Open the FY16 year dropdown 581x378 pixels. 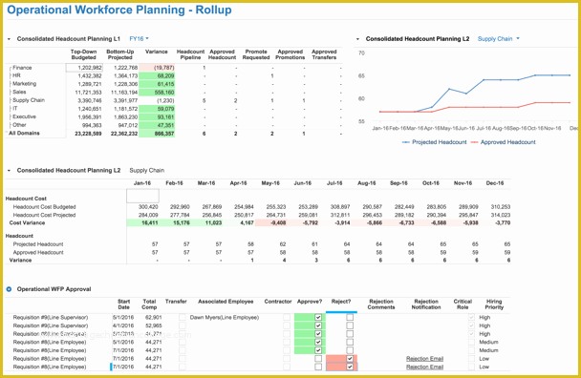click(x=139, y=39)
